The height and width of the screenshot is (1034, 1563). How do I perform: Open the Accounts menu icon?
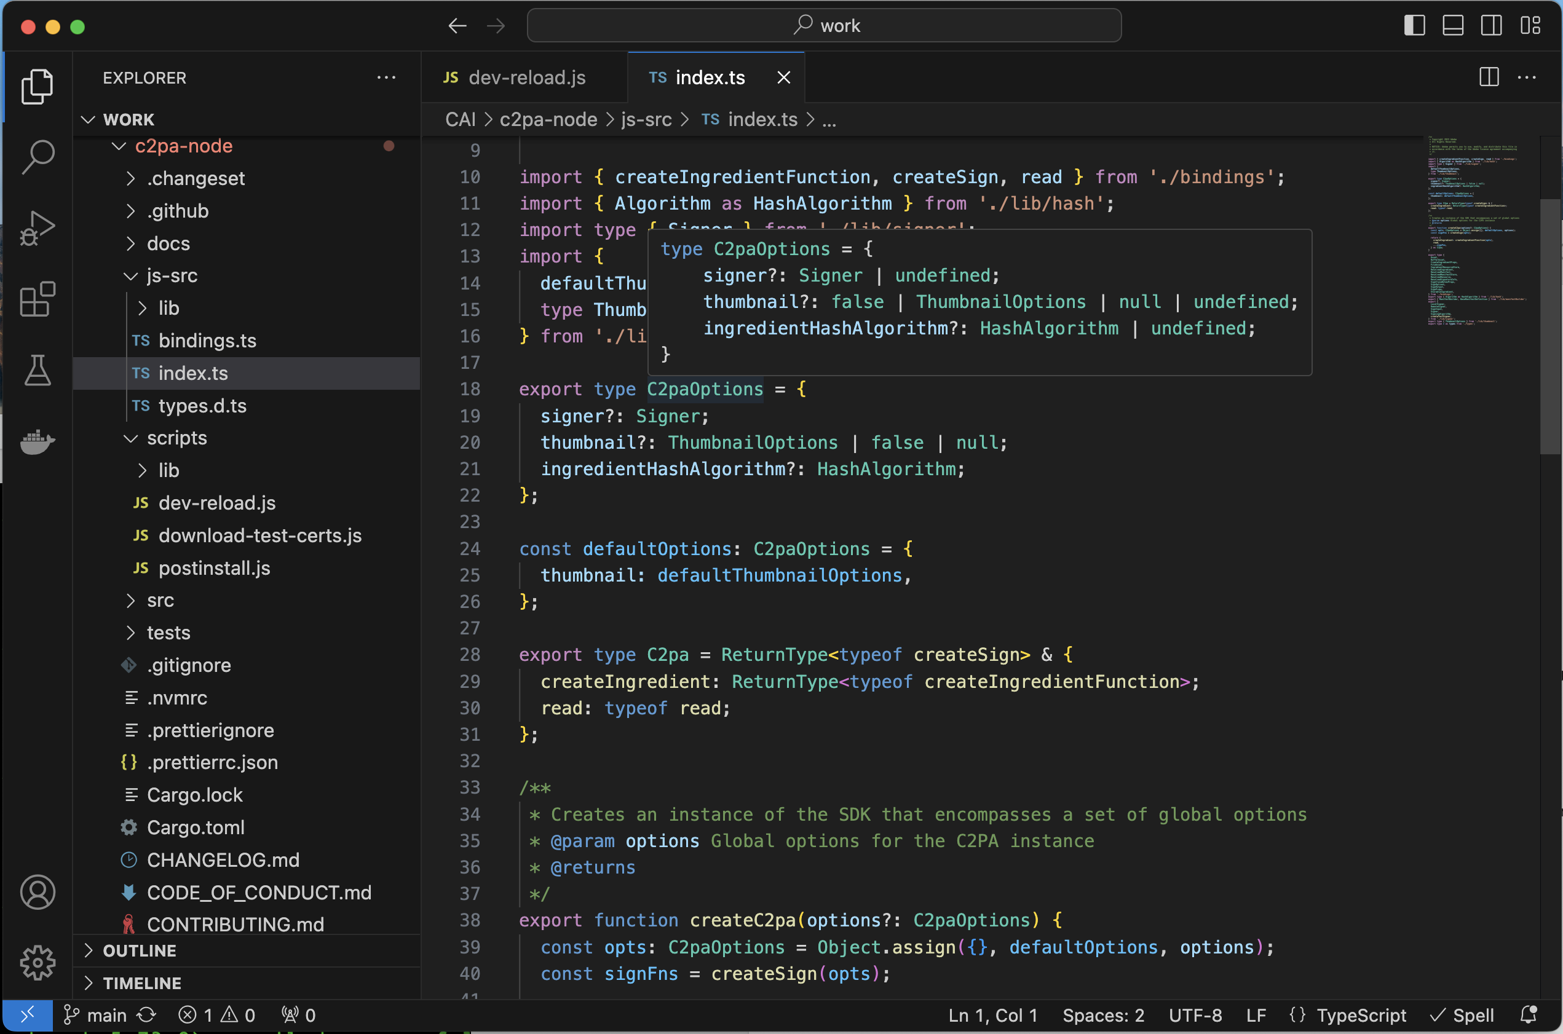tap(37, 892)
